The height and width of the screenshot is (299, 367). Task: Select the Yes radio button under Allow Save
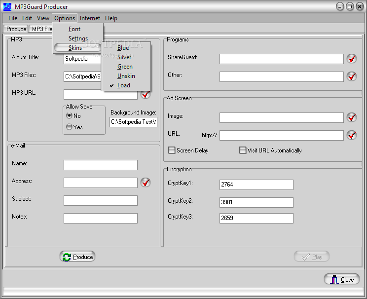[69, 127]
